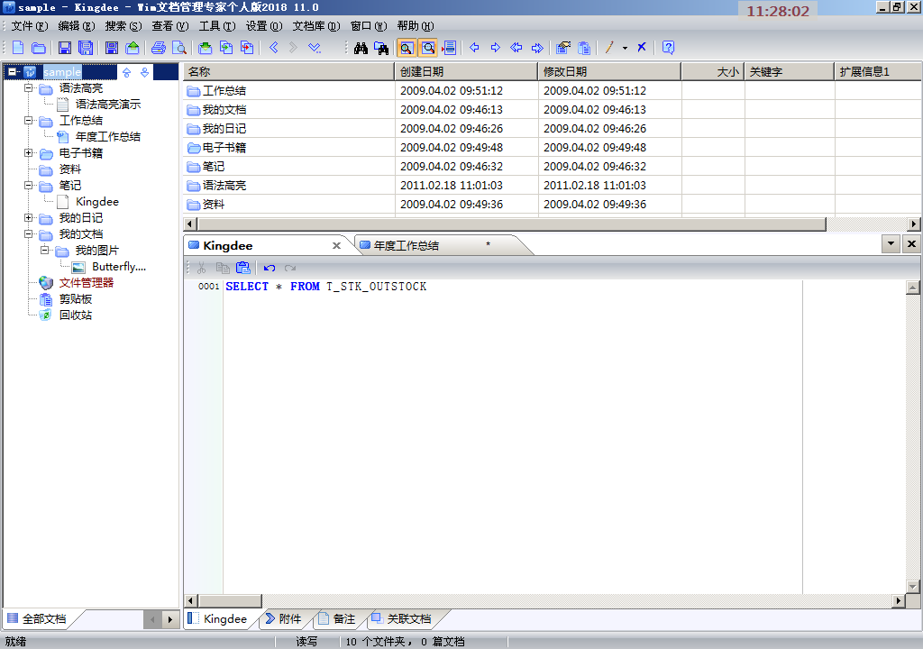Expand the 我的日记 tree folder
This screenshot has width=923, height=649.
click(28, 218)
